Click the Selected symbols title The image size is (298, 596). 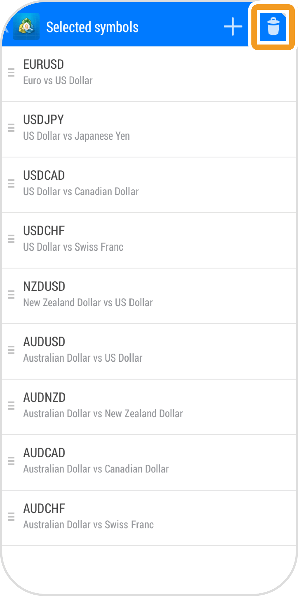click(x=92, y=27)
